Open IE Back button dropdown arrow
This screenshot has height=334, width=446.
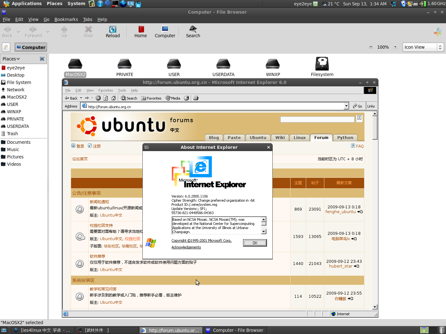click(81, 98)
